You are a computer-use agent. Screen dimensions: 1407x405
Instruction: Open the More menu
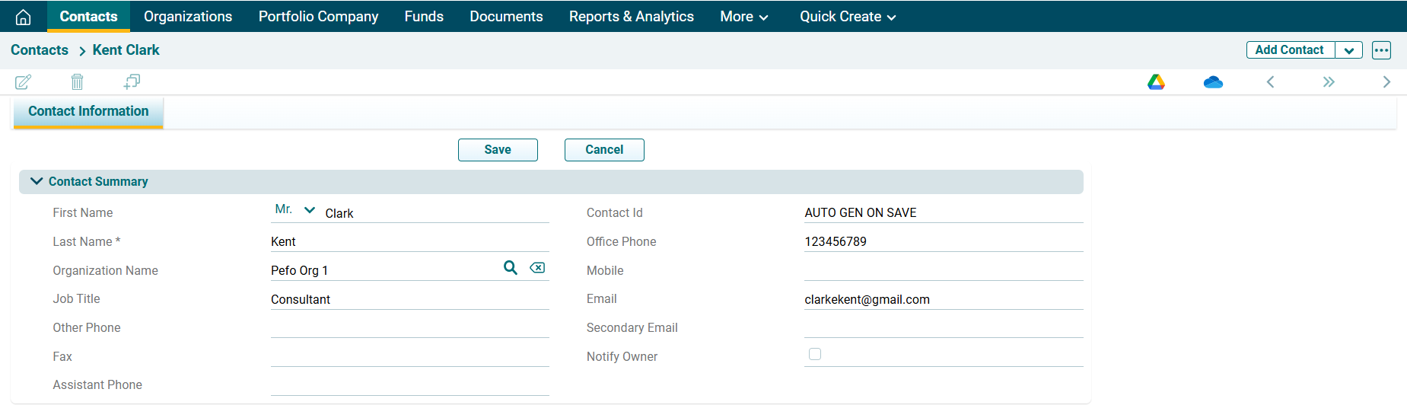coord(743,17)
